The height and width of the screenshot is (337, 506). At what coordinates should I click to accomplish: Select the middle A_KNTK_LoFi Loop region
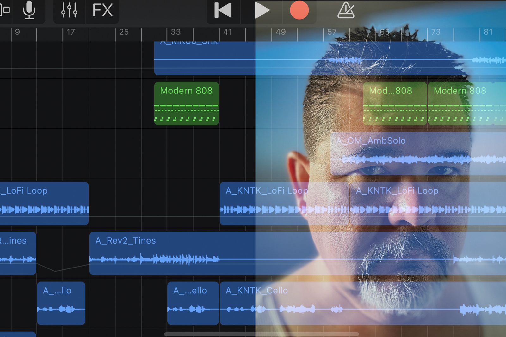pos(284,203)
